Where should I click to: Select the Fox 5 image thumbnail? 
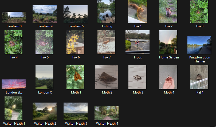[x=45, y=42]
